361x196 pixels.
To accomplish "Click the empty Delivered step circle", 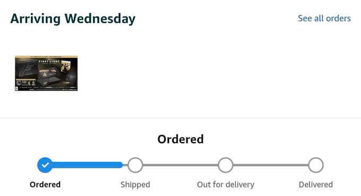I will [x=316, y=165].
